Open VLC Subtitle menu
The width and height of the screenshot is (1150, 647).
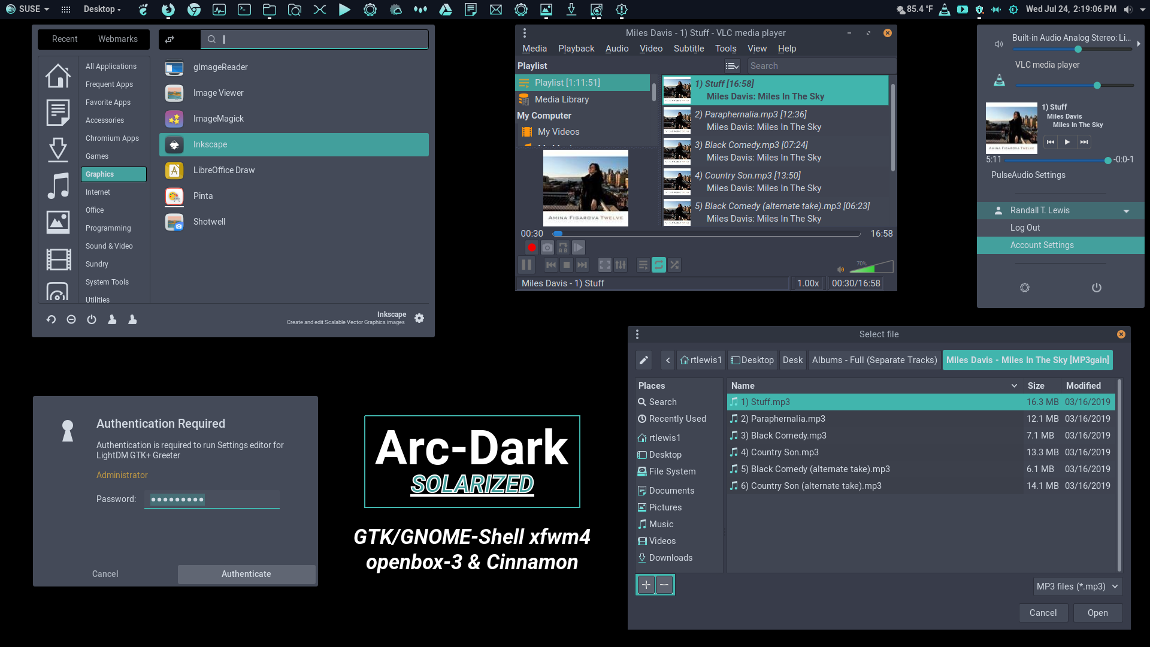point(689,49)
